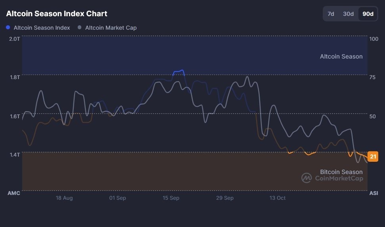Click the 18 Aug date marker
385x227 pixels.
pyautogui.click(x=64, y=198)
